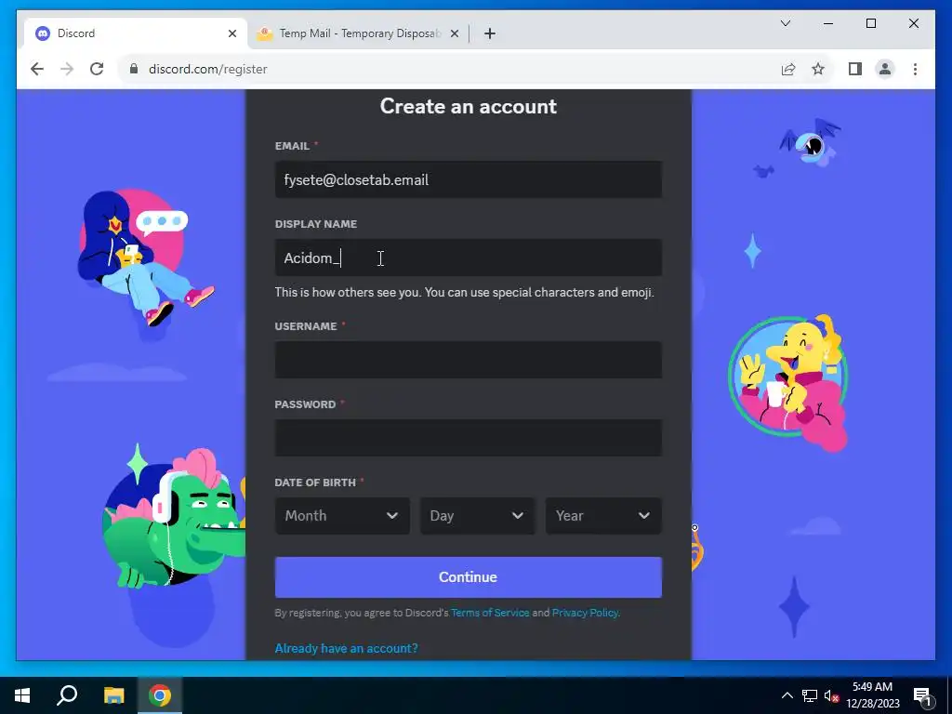Focus the Password input field
This screenshot has height=714, width=952.
469,438
